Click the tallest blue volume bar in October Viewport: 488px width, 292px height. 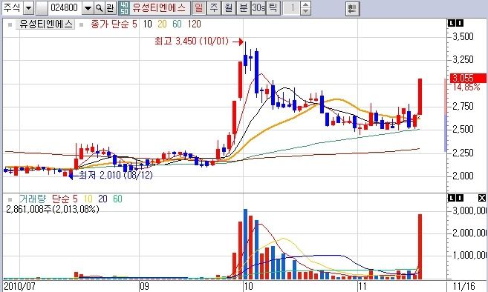tap(245, 244)
